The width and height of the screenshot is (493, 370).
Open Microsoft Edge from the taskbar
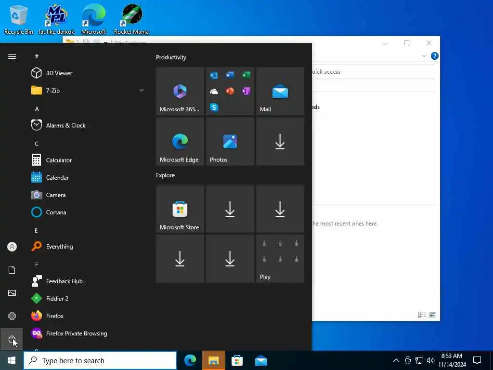click(x=190, y=360)
